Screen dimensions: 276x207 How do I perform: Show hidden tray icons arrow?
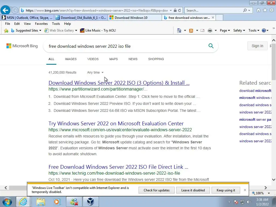pyautogui.click(x=229, y=202)
